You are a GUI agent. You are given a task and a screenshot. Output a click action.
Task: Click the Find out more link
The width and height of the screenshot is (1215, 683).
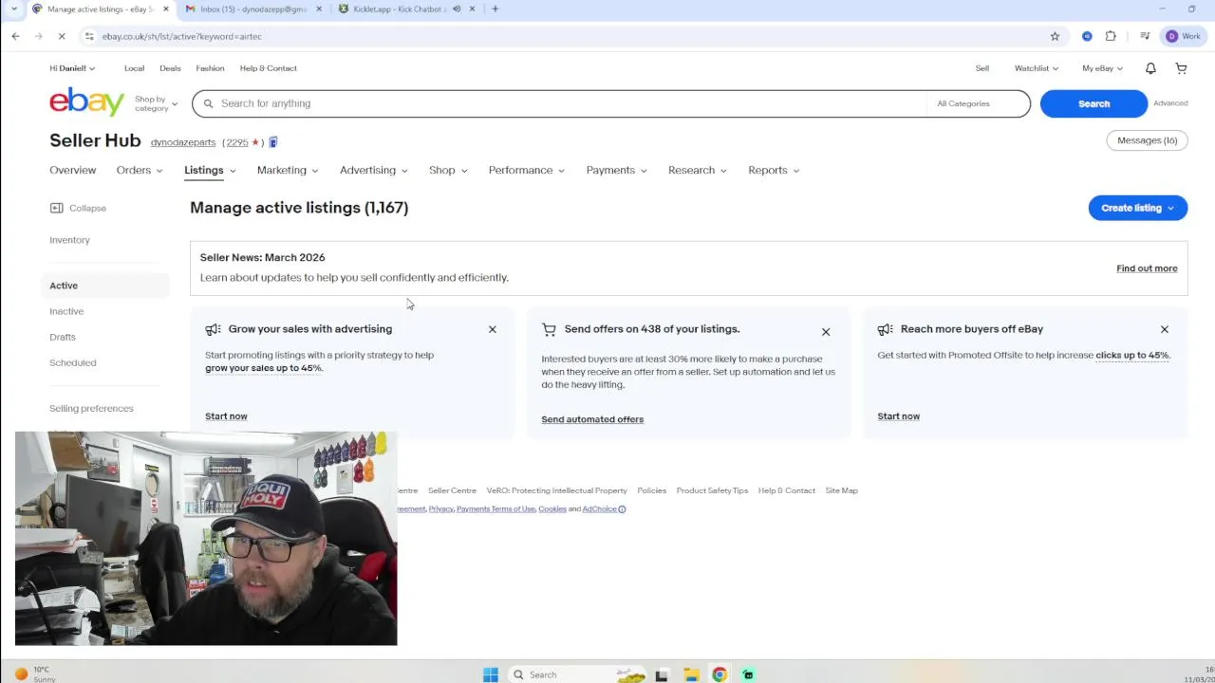pyautogui.click(x=1147, y=268)
